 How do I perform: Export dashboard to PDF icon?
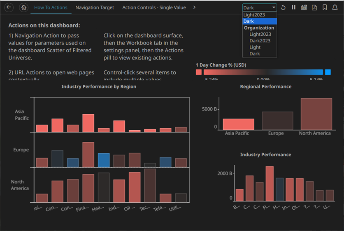(314, 7)
